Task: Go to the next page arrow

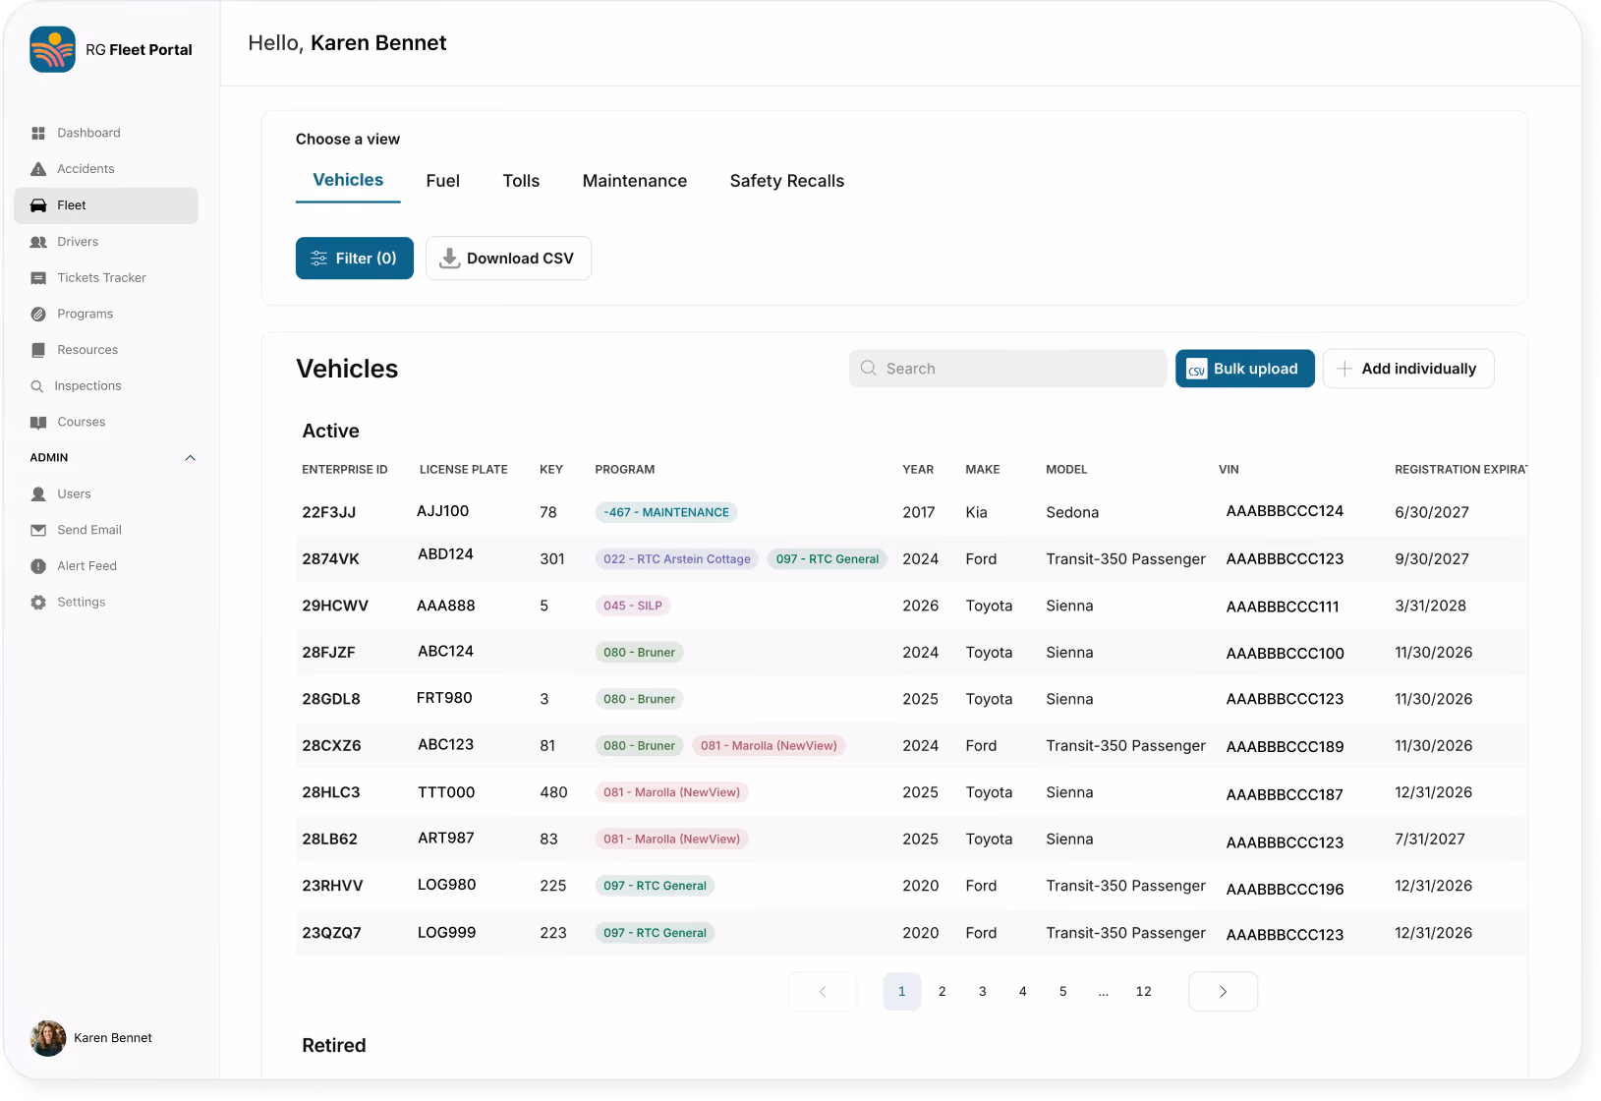Action: (1223, 992)
